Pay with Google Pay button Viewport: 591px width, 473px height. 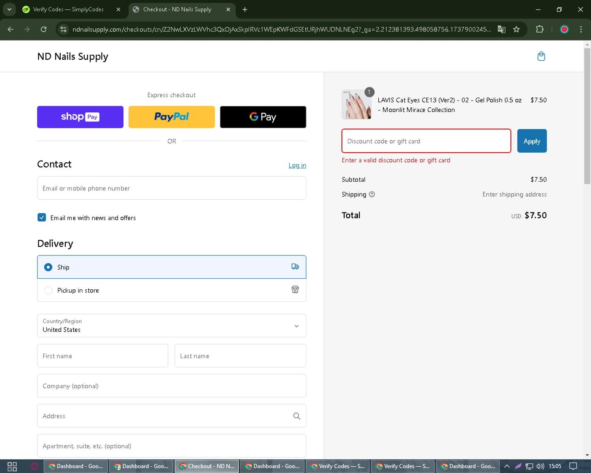point(263,117)
